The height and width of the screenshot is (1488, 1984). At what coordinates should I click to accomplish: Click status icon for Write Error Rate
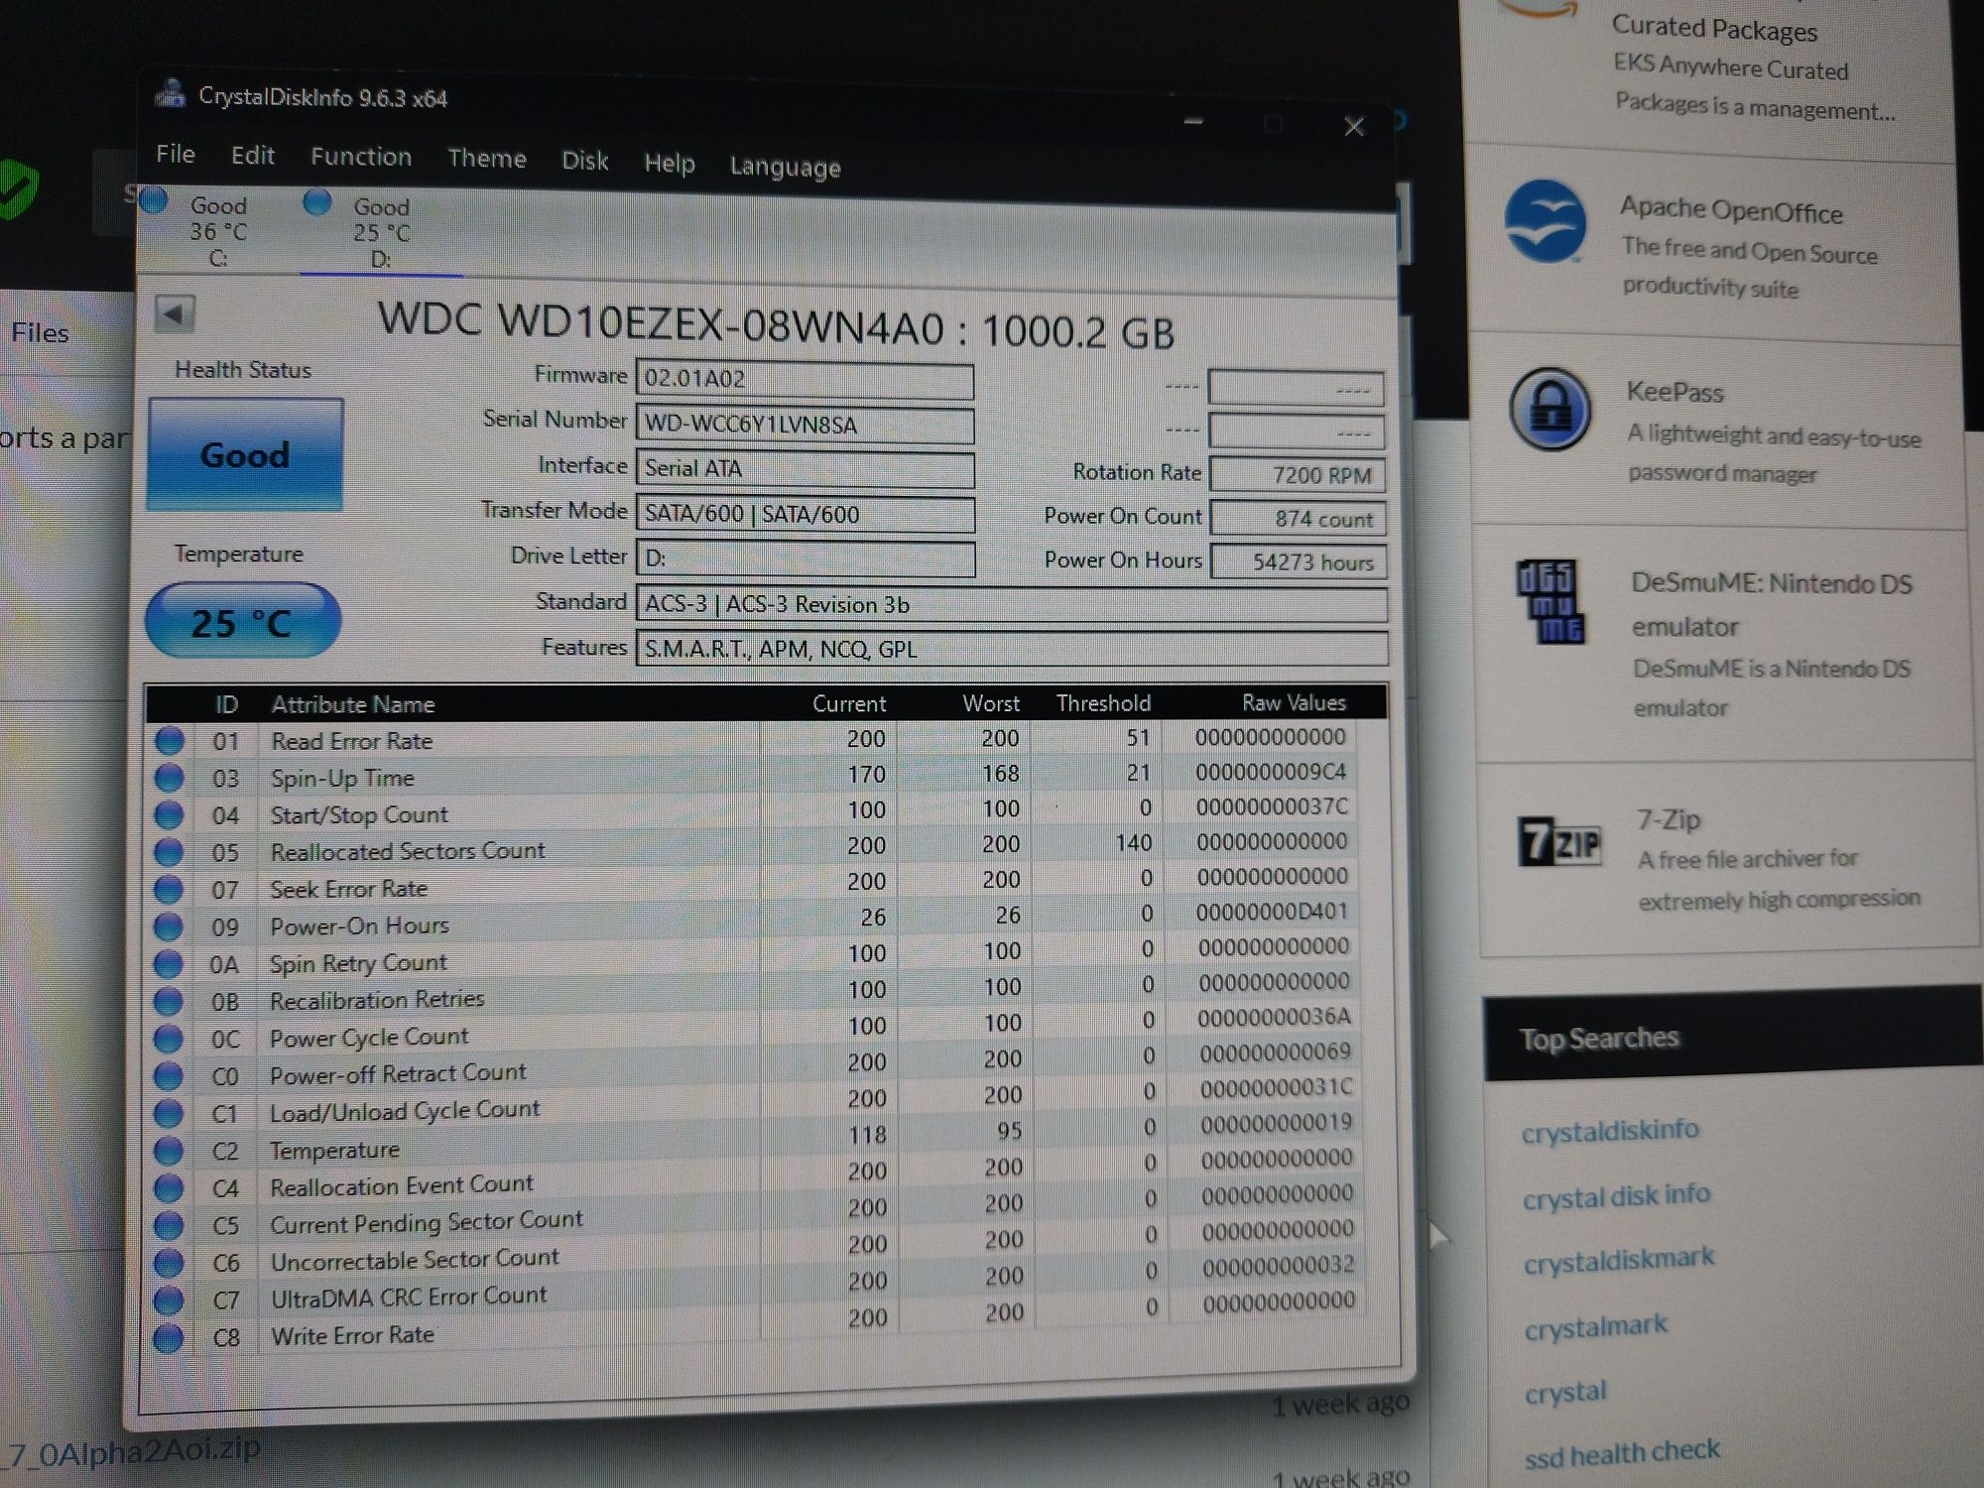169,1337
